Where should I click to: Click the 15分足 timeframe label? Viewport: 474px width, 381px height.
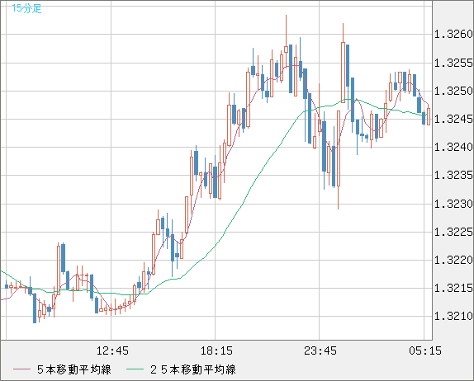[x=26, y=8]
